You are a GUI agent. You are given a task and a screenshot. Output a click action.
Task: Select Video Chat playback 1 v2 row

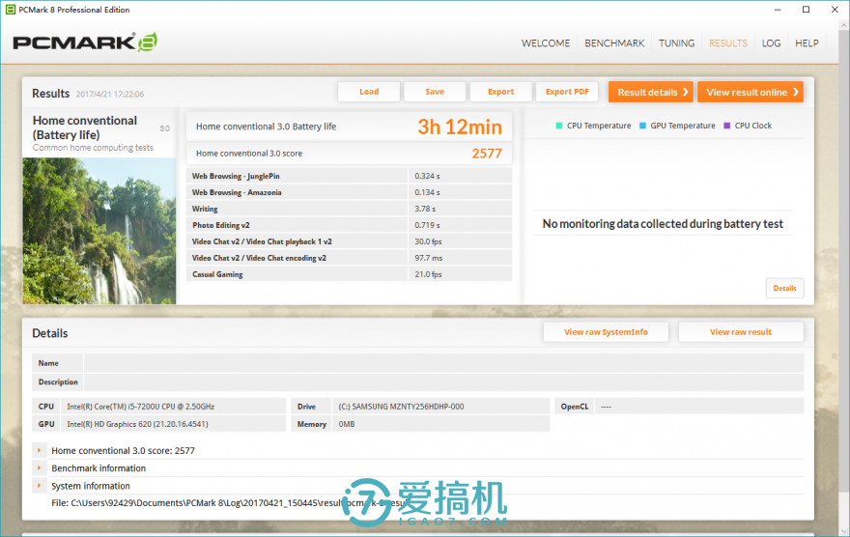[349, 241]
